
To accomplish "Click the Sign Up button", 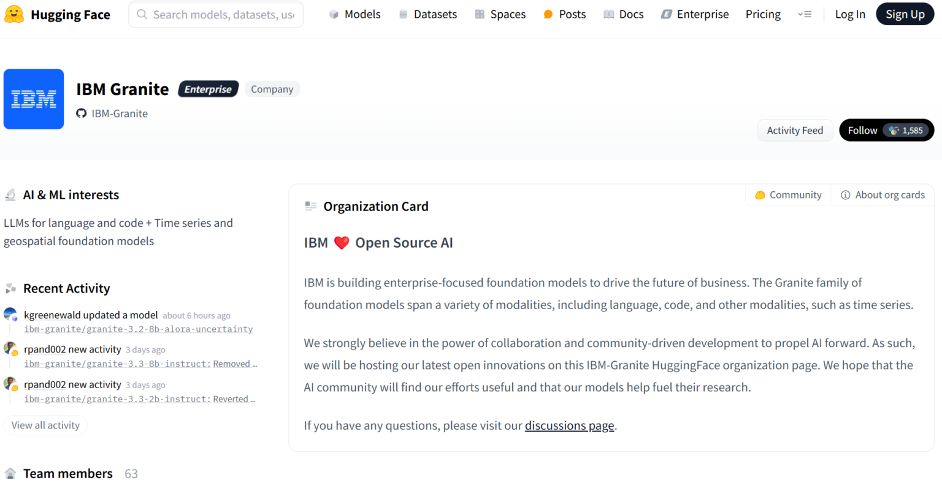I will (905, 14).
